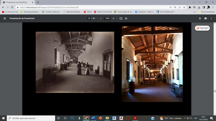Edit the page number field showing 23
The width and height of the screenshot is (216, 121).
click(x=89, y=18)
